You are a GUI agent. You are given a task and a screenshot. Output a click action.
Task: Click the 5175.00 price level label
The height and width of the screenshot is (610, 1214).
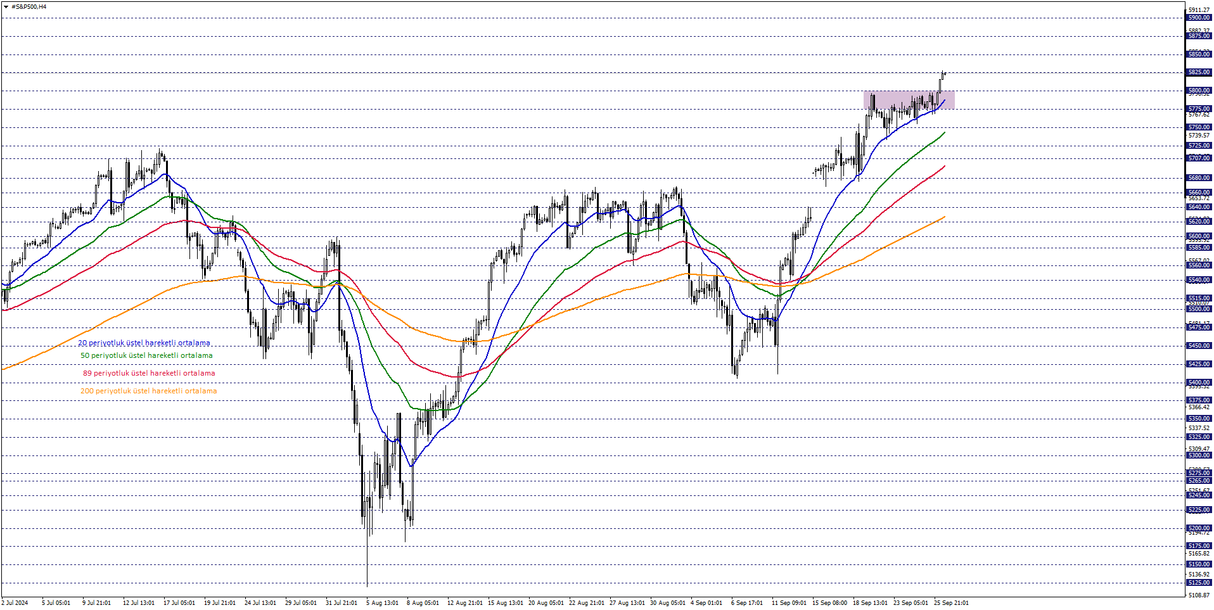[x=1199, y=546]
